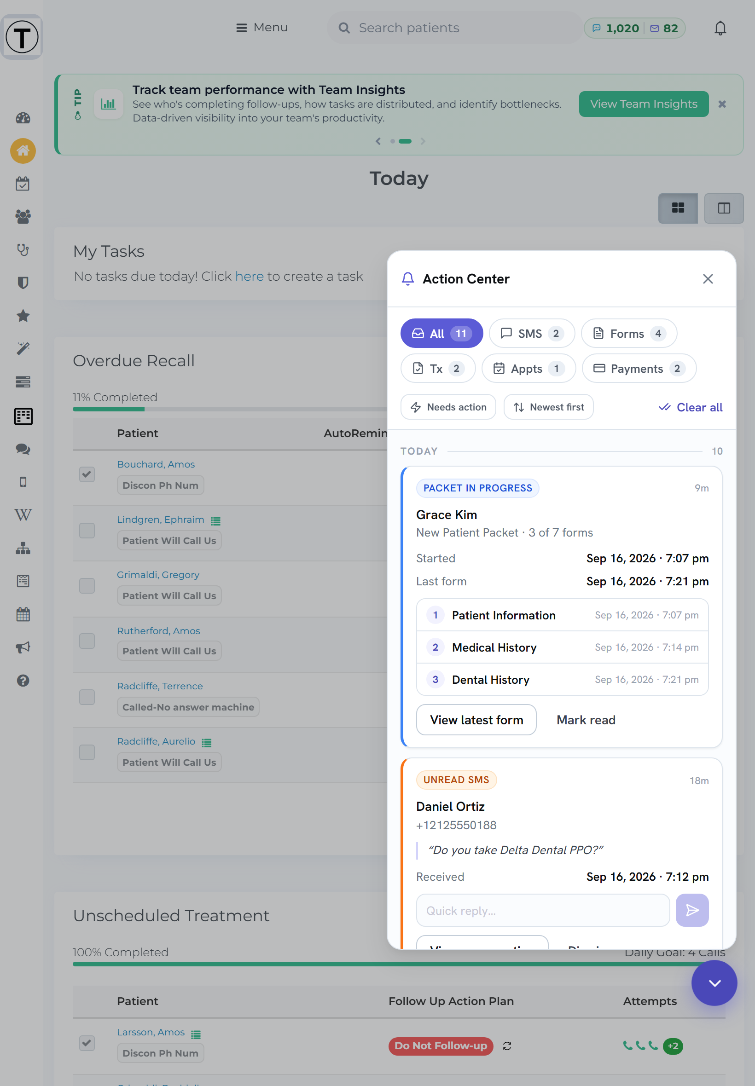The width and height of the screenshot is (755, 1086).
Task: Click View Team Insights button
Action: (x=643, y=104)
